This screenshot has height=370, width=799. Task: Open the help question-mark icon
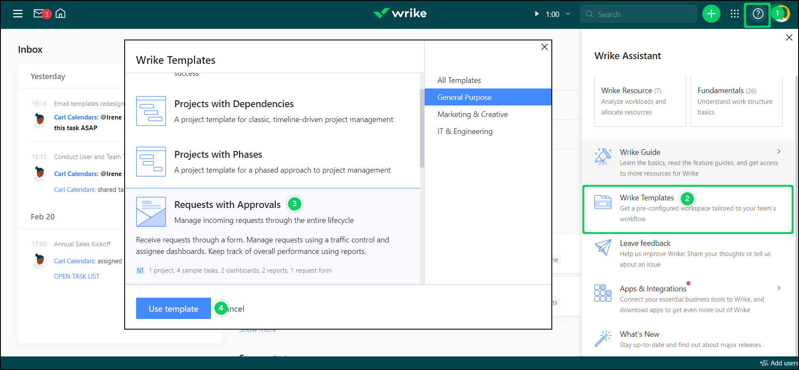click(x=758, y=14)
